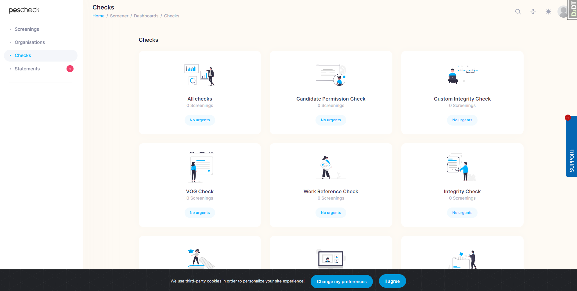Image resolution: width=577 pixels, height=291 pixels.
Task: Follow the Home breadcrumb link
Action: click(x=98, y=16)
